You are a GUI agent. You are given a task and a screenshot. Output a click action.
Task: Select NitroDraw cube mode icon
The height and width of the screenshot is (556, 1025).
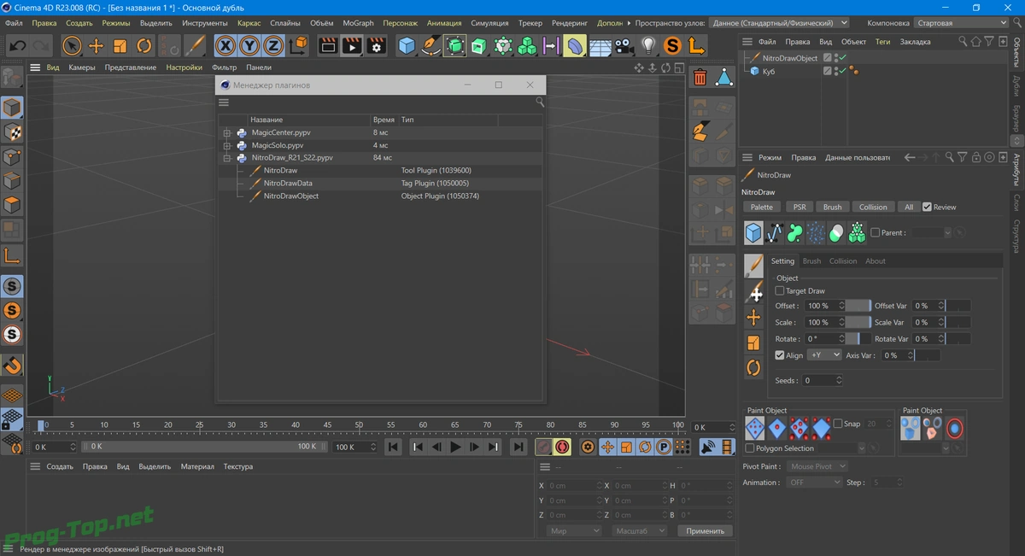(753, 232)
